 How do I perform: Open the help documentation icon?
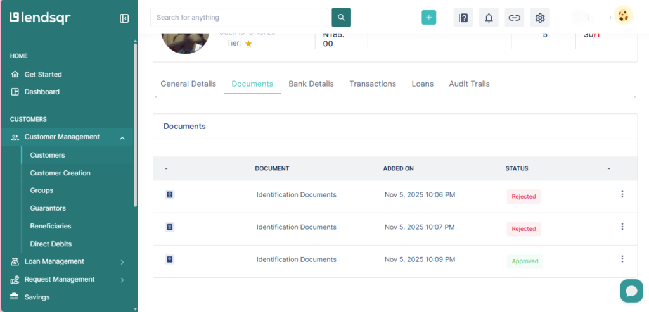coord(463,18)
